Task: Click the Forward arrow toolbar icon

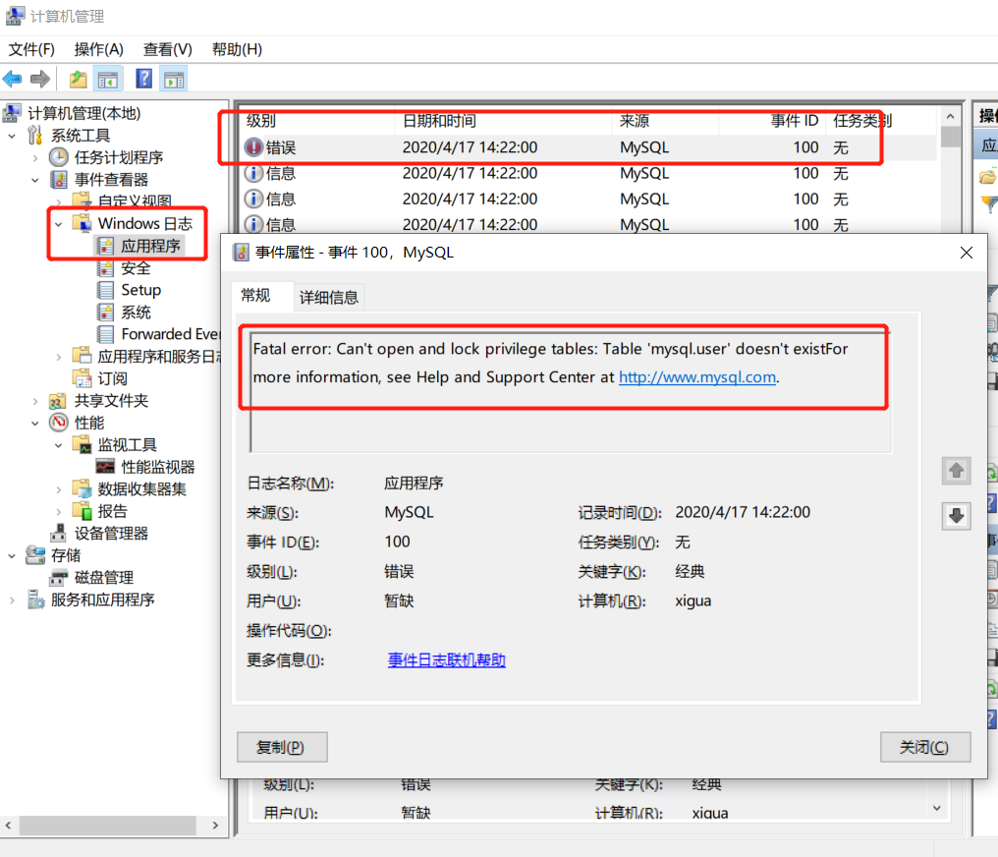Action: tap(40, 80)
